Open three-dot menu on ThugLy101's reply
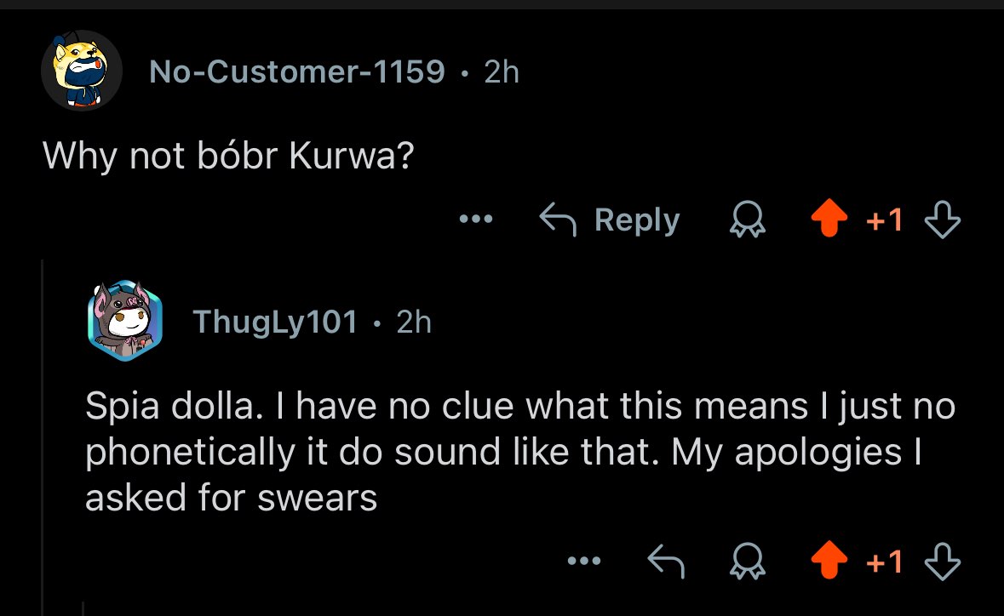Image resolution: width=1004 pixels, height=616 pixels. [x=584, y=561]
